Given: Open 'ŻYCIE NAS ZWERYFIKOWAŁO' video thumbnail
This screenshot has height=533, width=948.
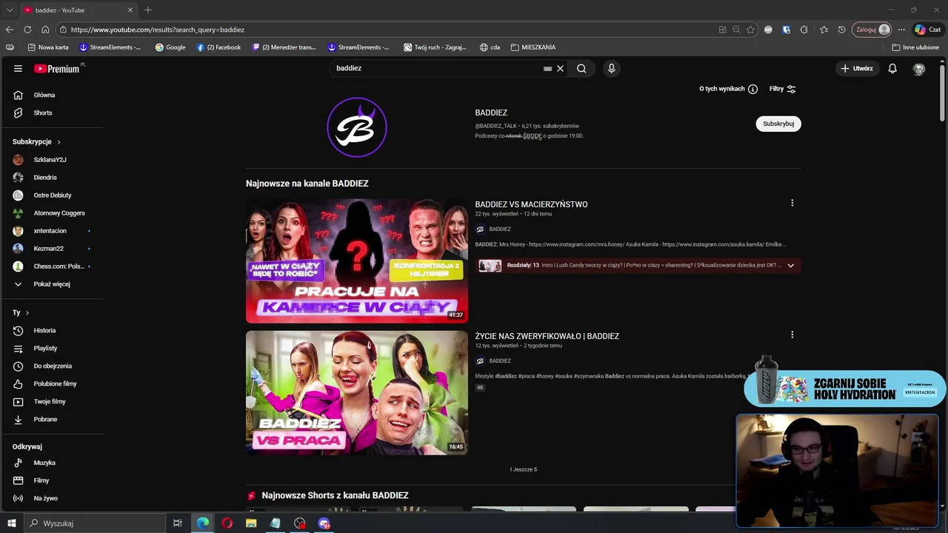Looking at the screenshot, I should click(x=357, y=392).
